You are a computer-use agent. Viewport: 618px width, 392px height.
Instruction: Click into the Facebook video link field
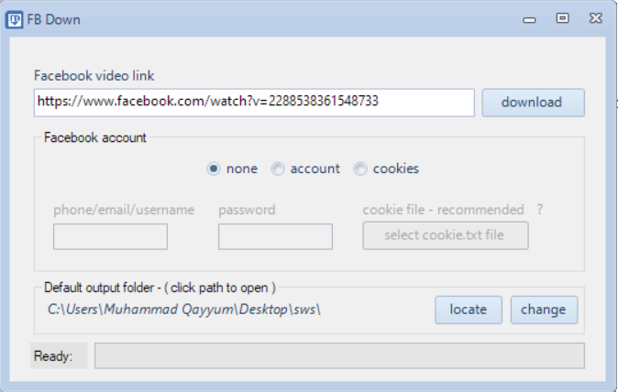(254, 103)
